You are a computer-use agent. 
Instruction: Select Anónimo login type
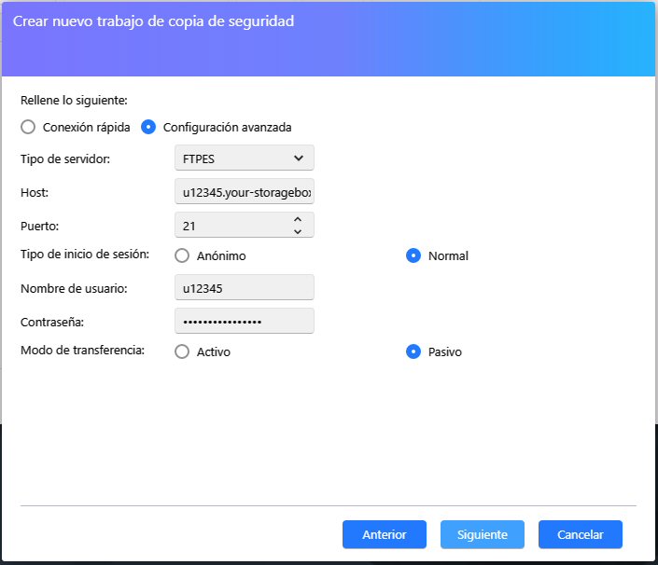pyautogui.click(x=182, y=255)
